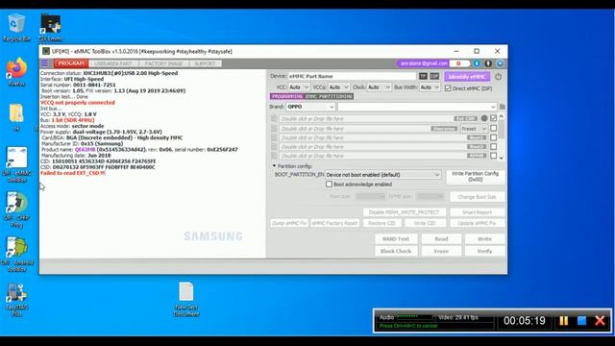
Task: Uncheck the ExtCSD row checkbox
Action: coord(493,118)
